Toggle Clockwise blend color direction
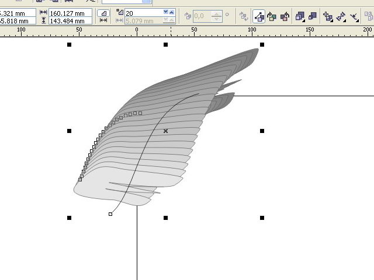374x280 pixels. click(x=272, y=17)
